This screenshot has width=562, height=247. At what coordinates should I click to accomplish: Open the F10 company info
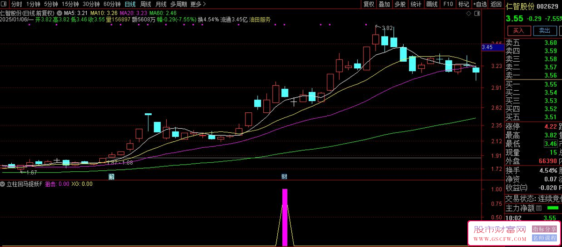point(448,4)
